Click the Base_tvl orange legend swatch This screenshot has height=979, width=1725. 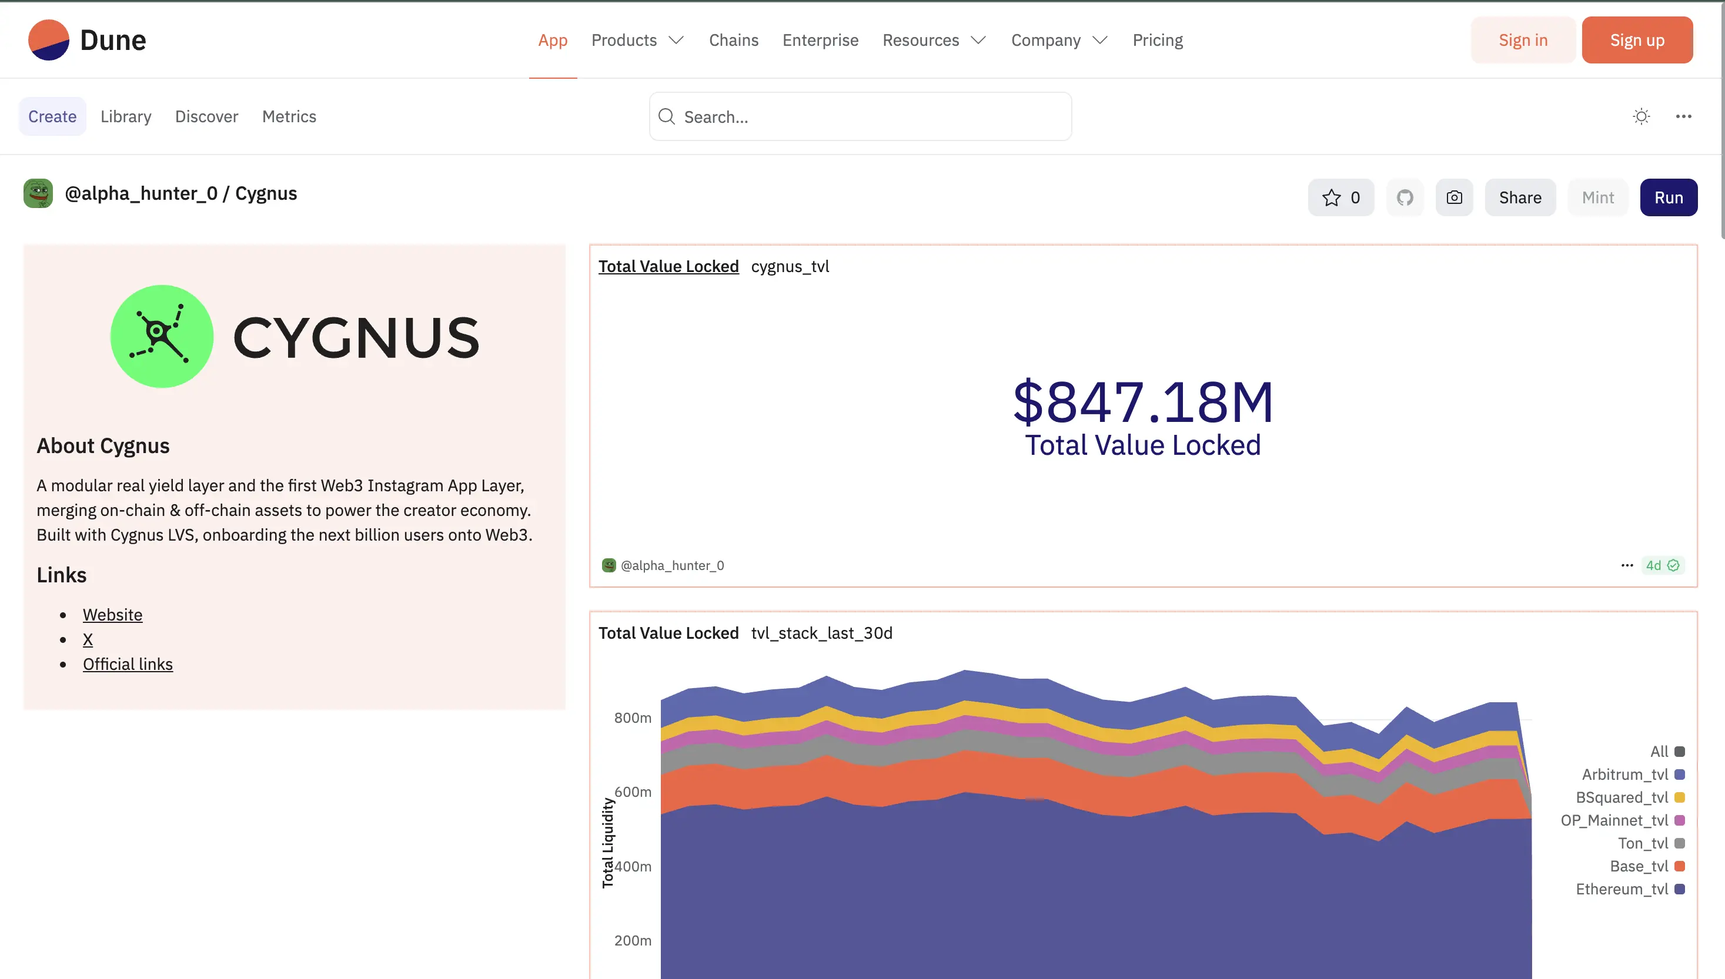point(1679,866)
